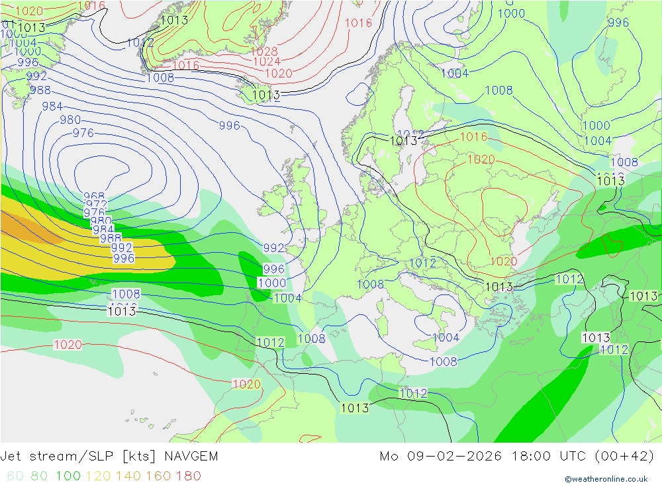
Task: Click the blue 1008 label over northern Italy
Action: point(370,284)
